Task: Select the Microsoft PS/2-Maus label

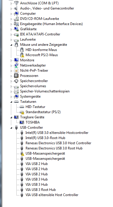Action: click(42, 55)
